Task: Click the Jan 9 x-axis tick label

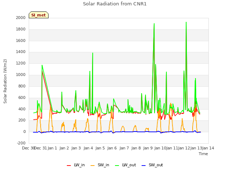Action: pos(148,148)
